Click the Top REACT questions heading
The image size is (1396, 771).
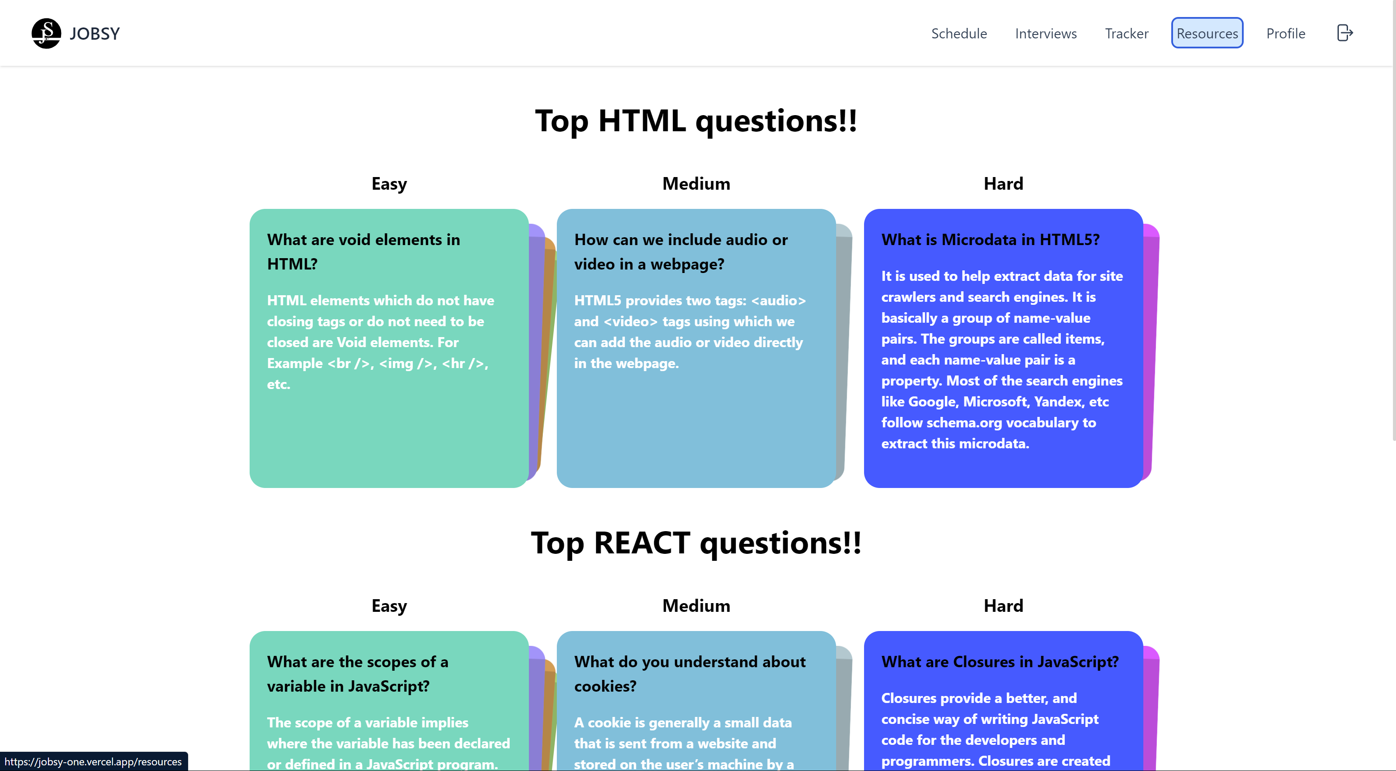[x=696, y=542]
